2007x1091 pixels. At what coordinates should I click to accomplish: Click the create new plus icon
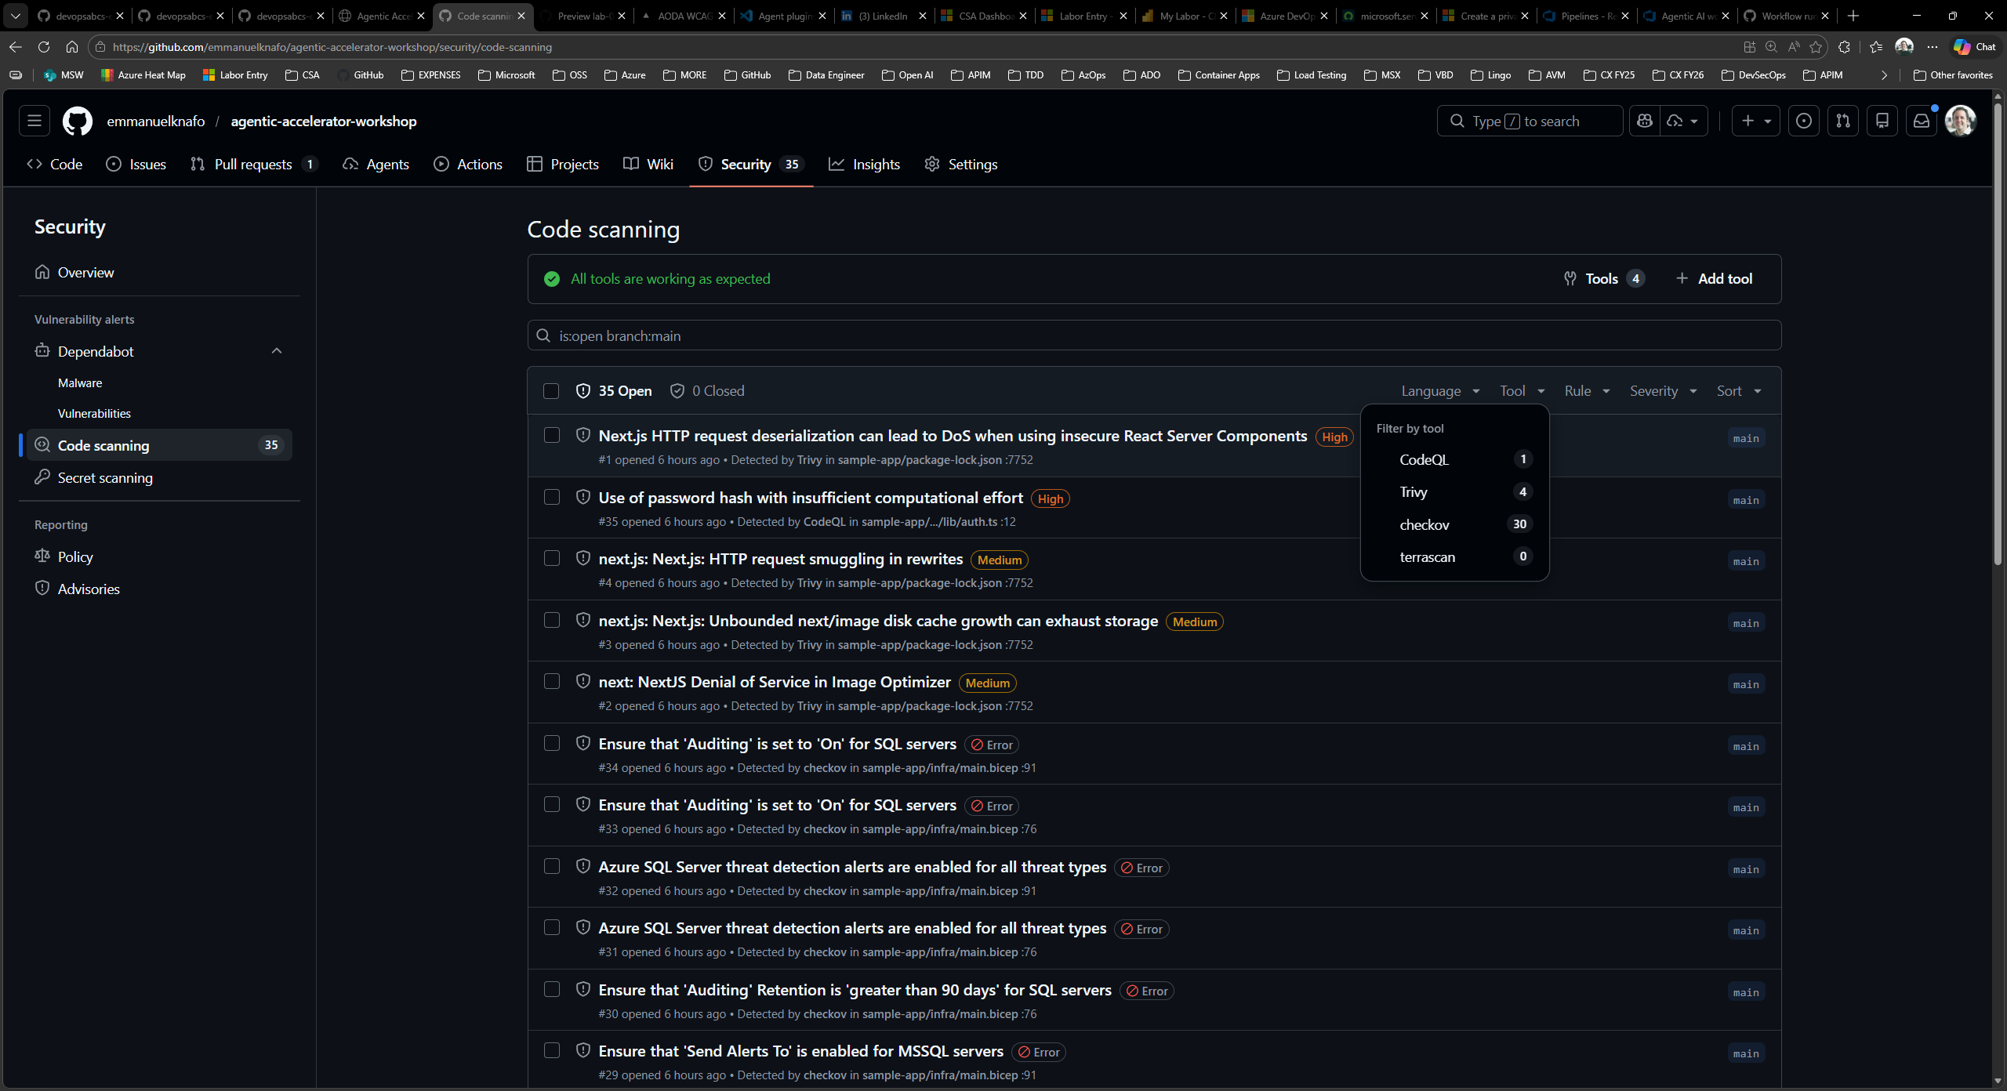pos(1749,121)
